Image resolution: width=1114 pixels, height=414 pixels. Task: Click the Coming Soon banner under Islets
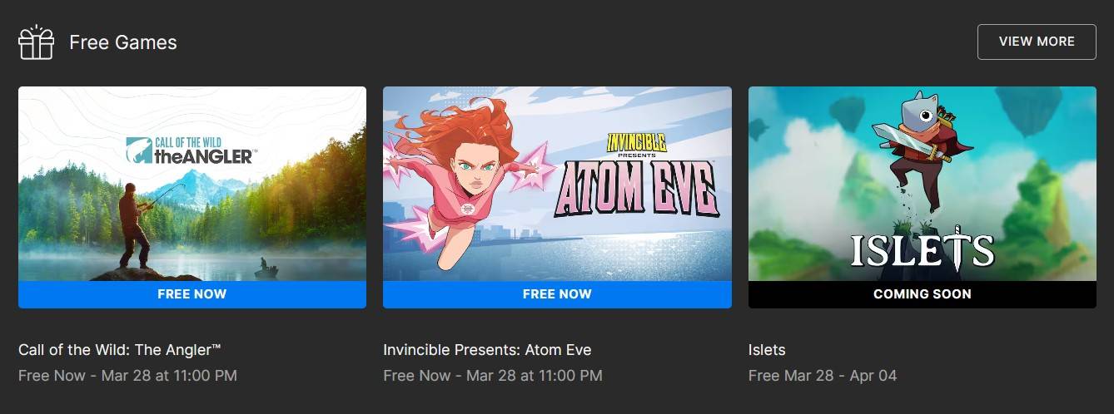coord(923,294)
